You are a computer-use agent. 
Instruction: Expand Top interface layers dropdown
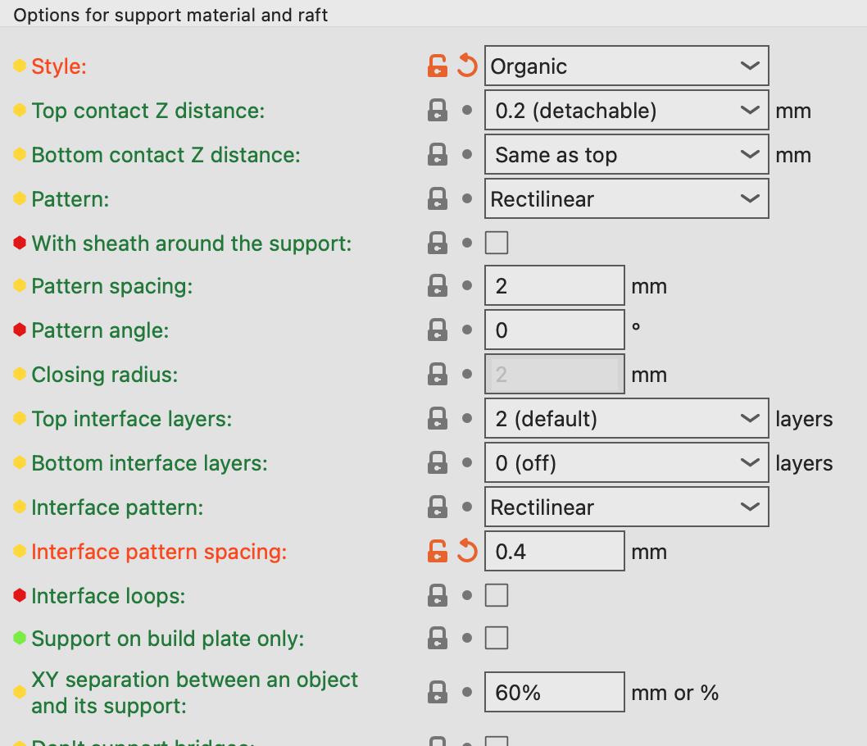tap(626, 419)
